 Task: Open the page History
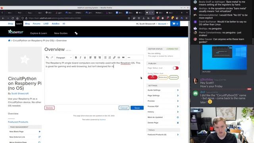163,112
